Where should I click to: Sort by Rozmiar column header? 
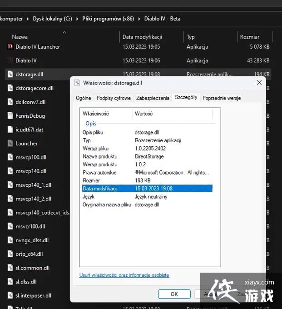pyautogui.click(x=249, y=37)
